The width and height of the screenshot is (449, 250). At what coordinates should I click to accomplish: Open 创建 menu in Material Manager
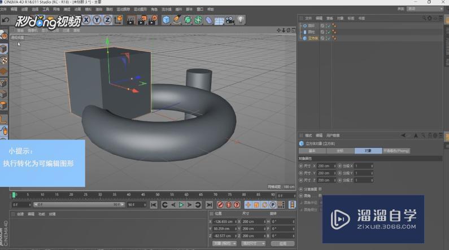click(x=20, y=214)
